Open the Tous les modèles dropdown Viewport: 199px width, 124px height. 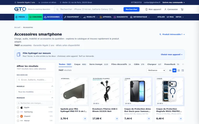(x=35, y=92)
